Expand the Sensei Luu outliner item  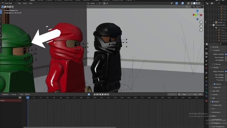[214, 22]
